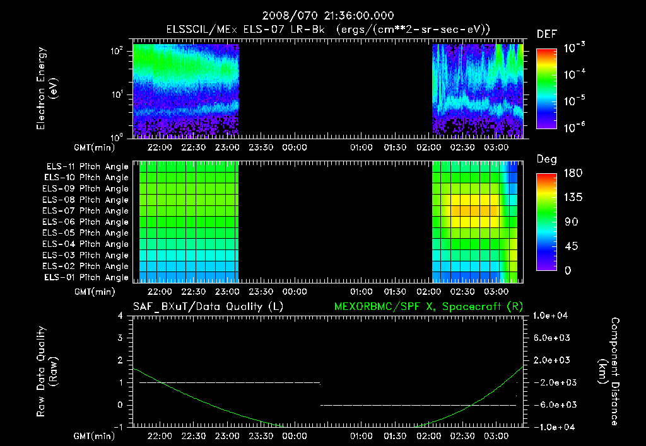646x446 pixels.
Task: Select the 10^-5 value on DEF scale
Action: 575,100
